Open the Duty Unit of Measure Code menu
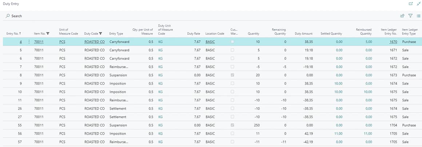The image size is (422, 147). pos(166,29)
